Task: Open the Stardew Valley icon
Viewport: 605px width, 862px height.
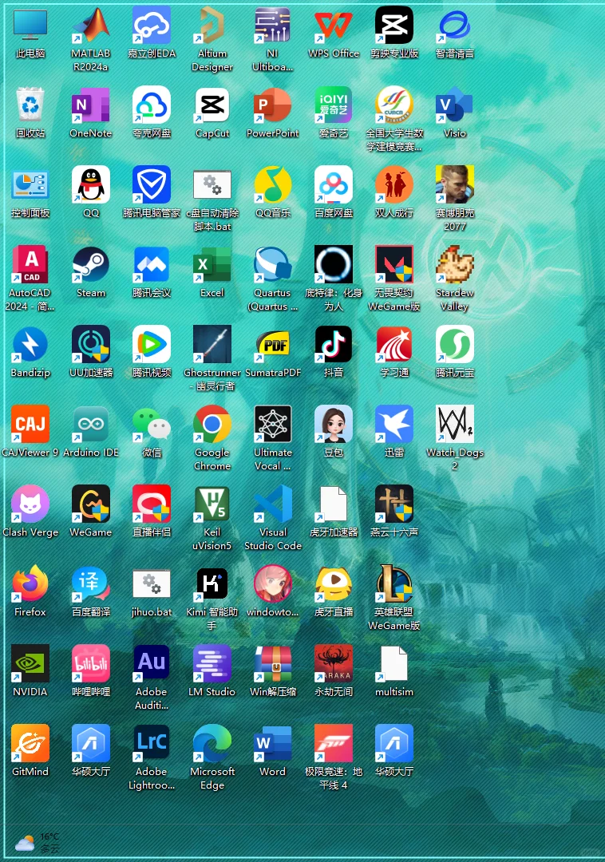Action: point(454,264)
